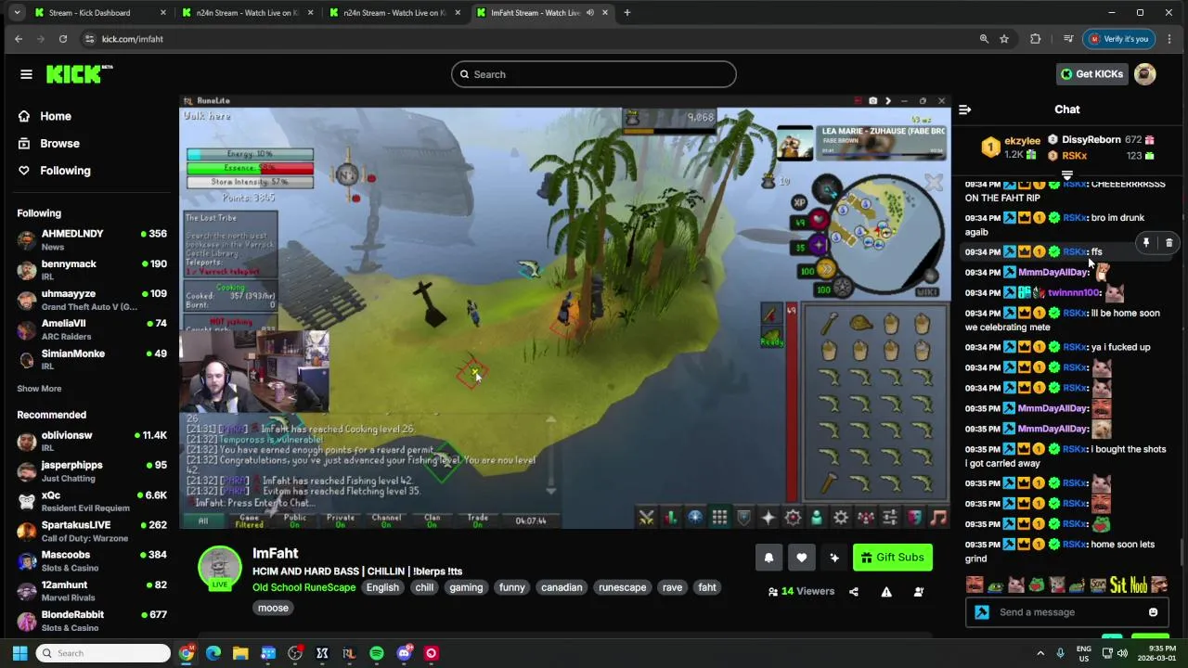
Task: Pin the RSKx 'ffs' chat message
Action: [1146, 243]
